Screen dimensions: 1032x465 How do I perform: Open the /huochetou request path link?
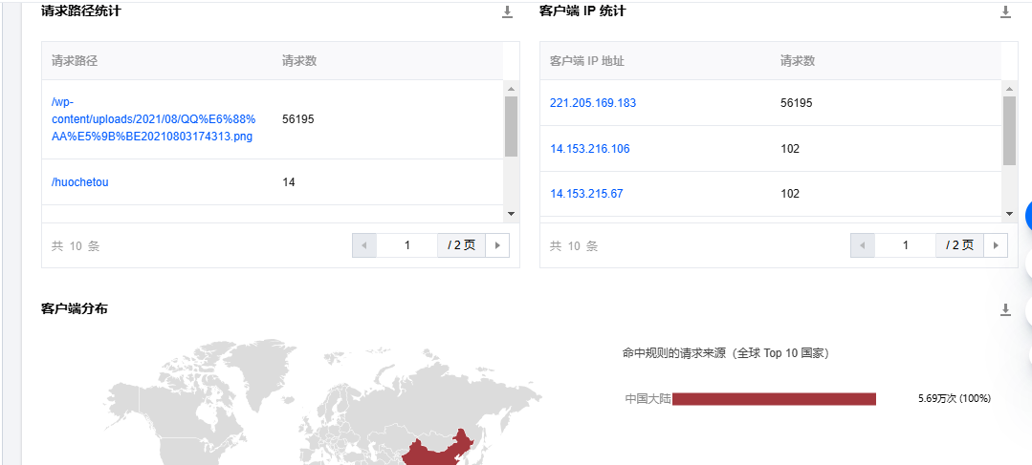[80, 182]
